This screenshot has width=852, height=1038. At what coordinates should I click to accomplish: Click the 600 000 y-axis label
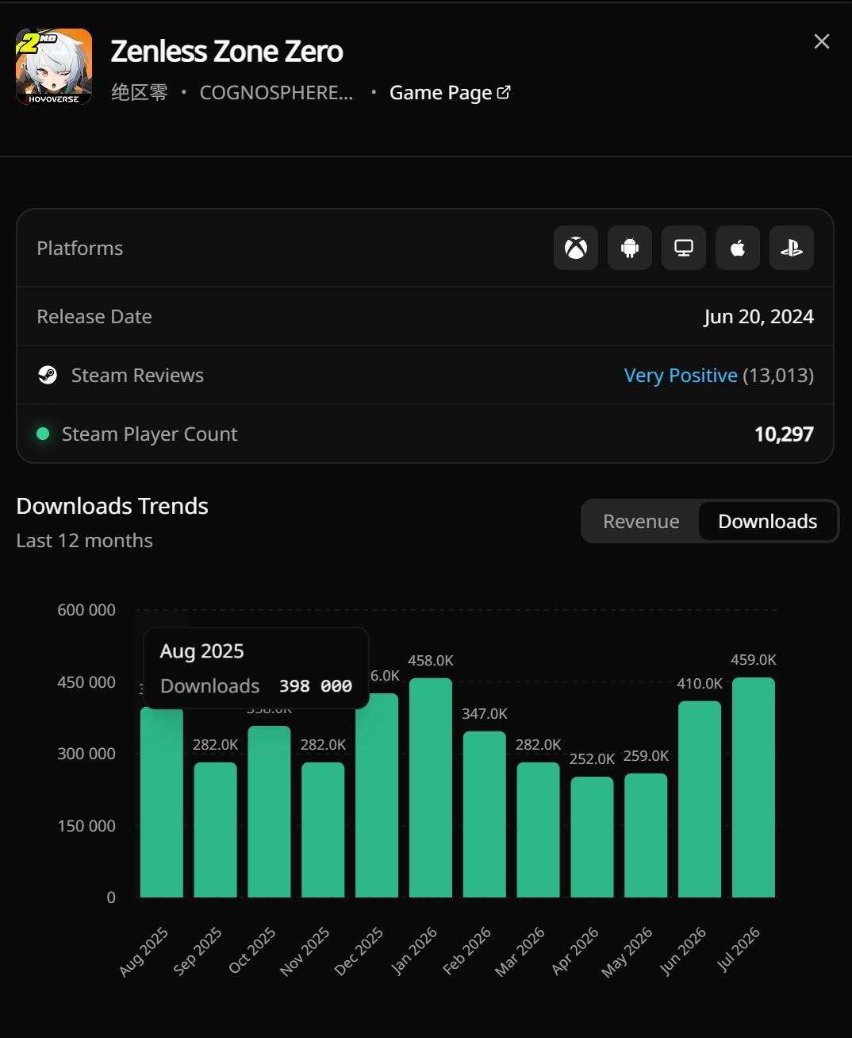coord(86,610)
